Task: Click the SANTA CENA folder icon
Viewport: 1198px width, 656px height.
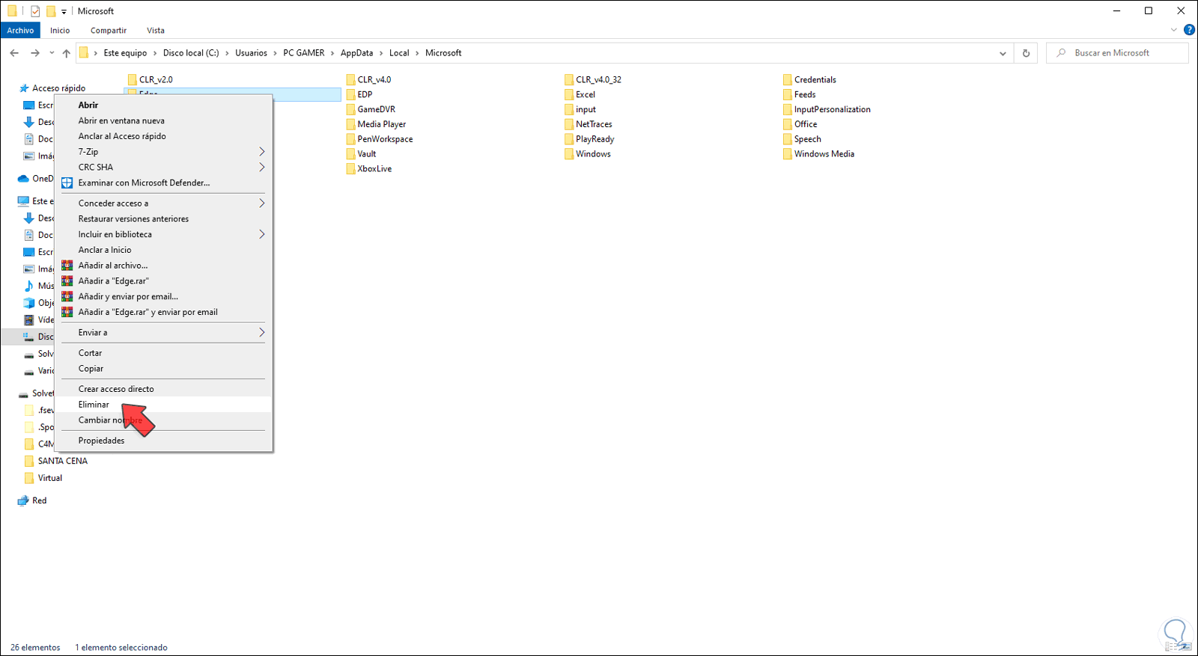Action: pyautogui.click(x=29, y=461)
